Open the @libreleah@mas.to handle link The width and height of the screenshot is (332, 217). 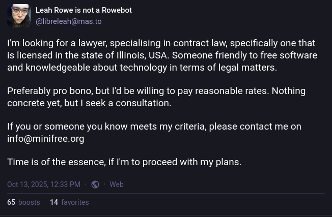69,21
